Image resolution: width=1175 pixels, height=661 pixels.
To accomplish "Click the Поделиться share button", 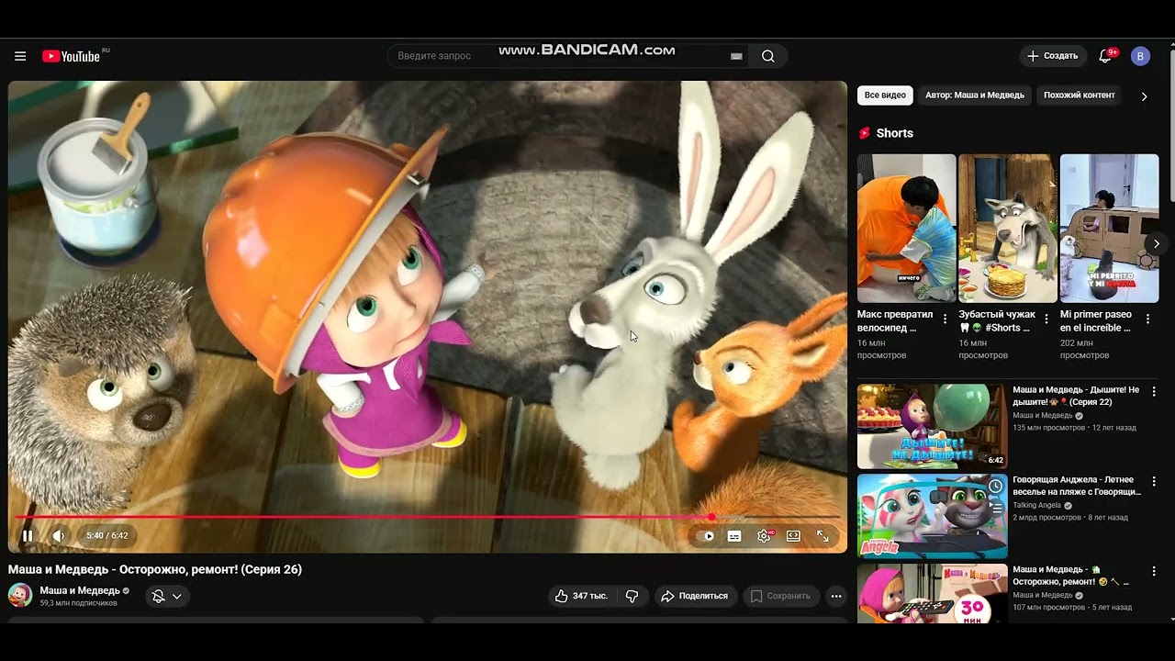I will click(x=697, y=596).
